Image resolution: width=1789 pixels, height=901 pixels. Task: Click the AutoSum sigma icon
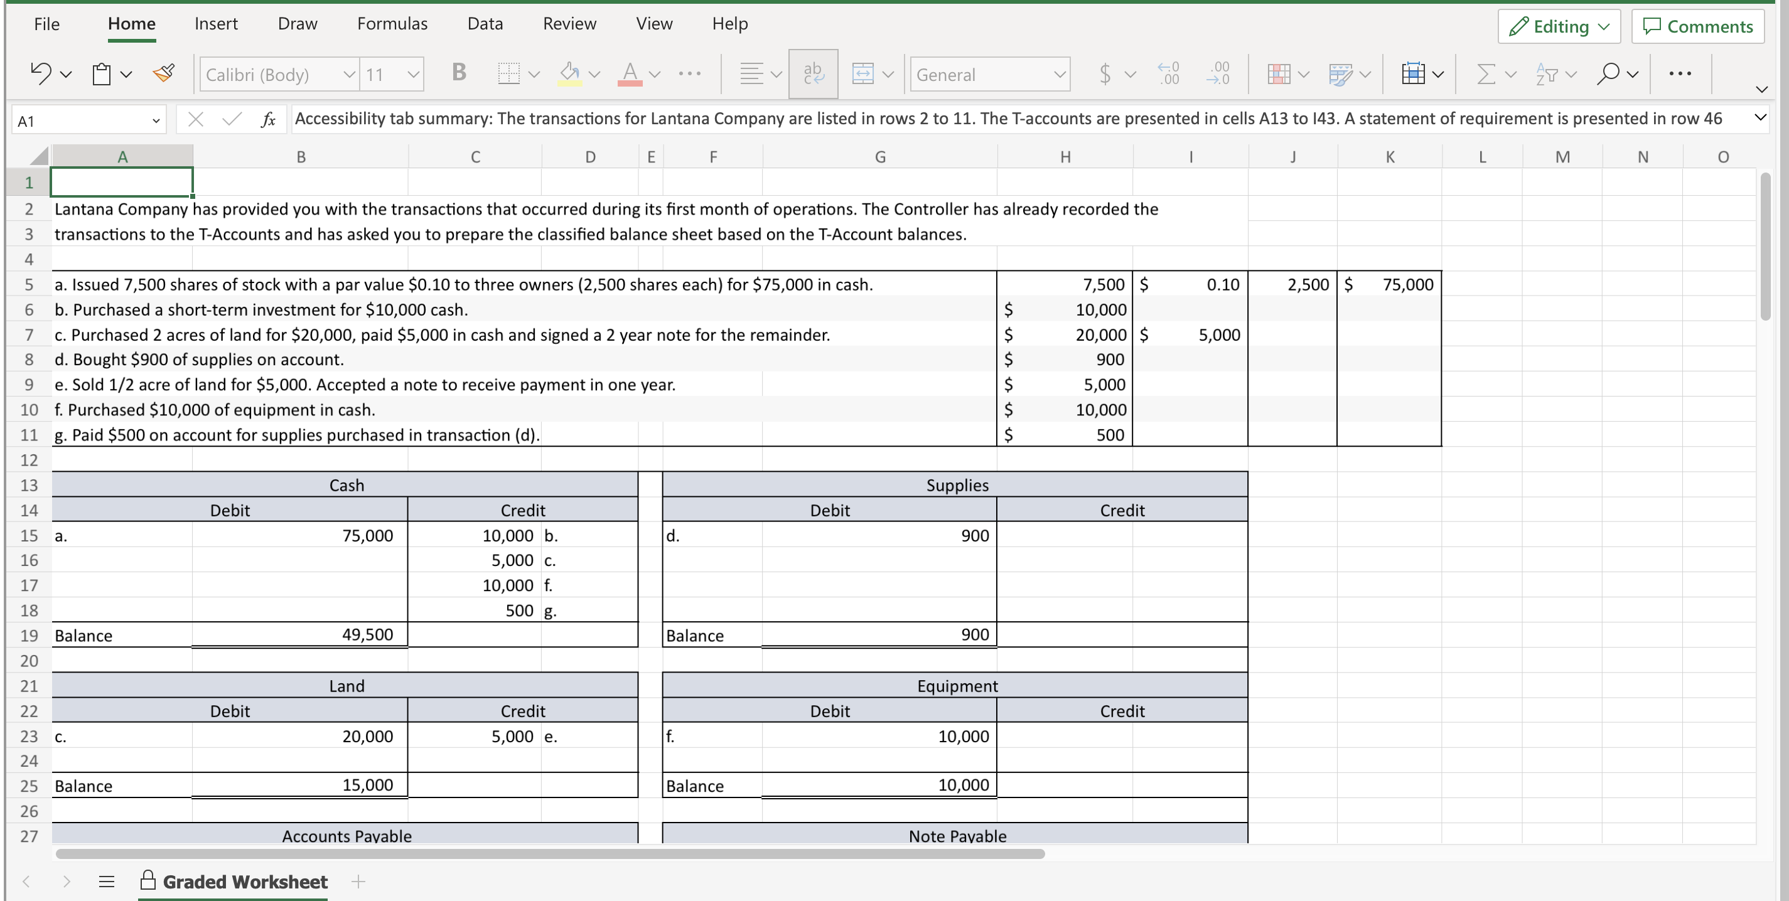point(1486,73)
